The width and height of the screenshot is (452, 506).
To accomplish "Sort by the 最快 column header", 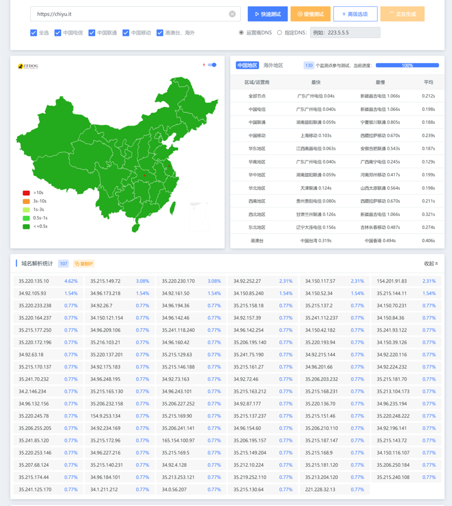I will pos(316,82).
